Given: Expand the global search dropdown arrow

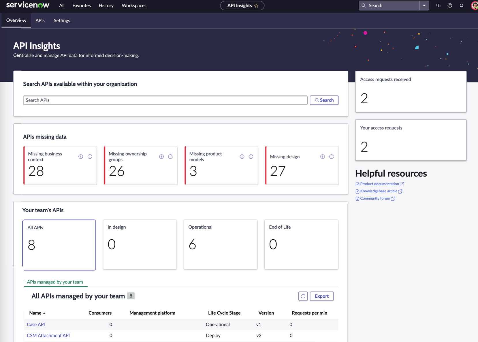Looking at the screenshot, I should coord(424,5).
